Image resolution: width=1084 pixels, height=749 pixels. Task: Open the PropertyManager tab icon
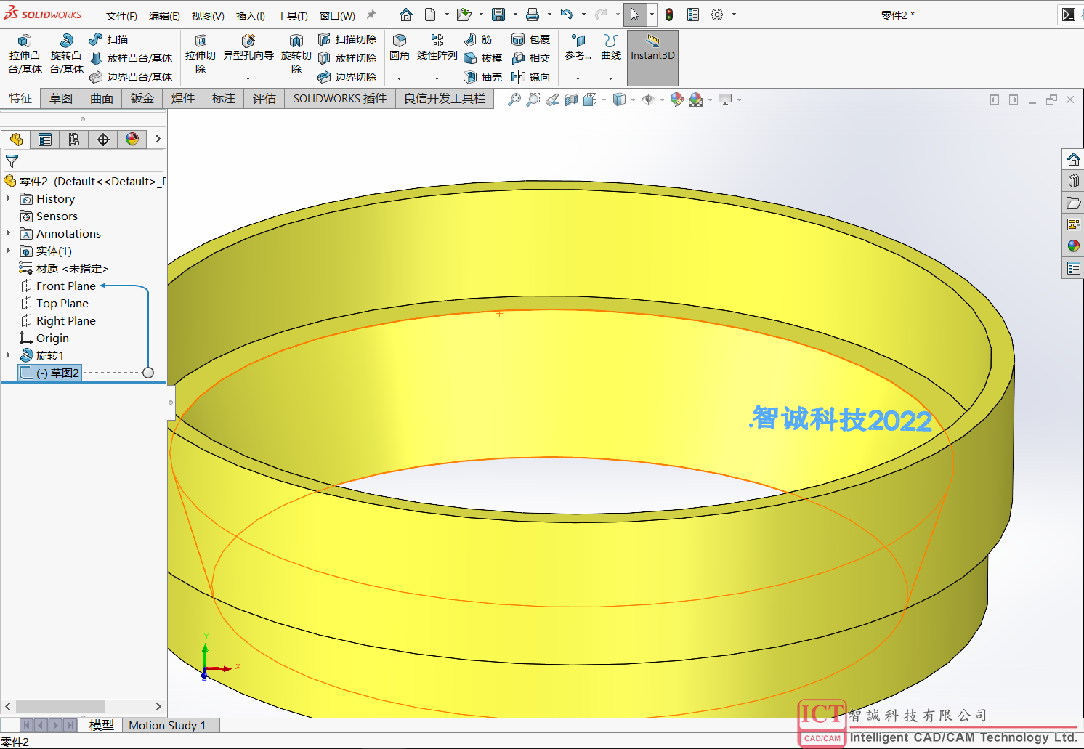[x=45, y=139]
